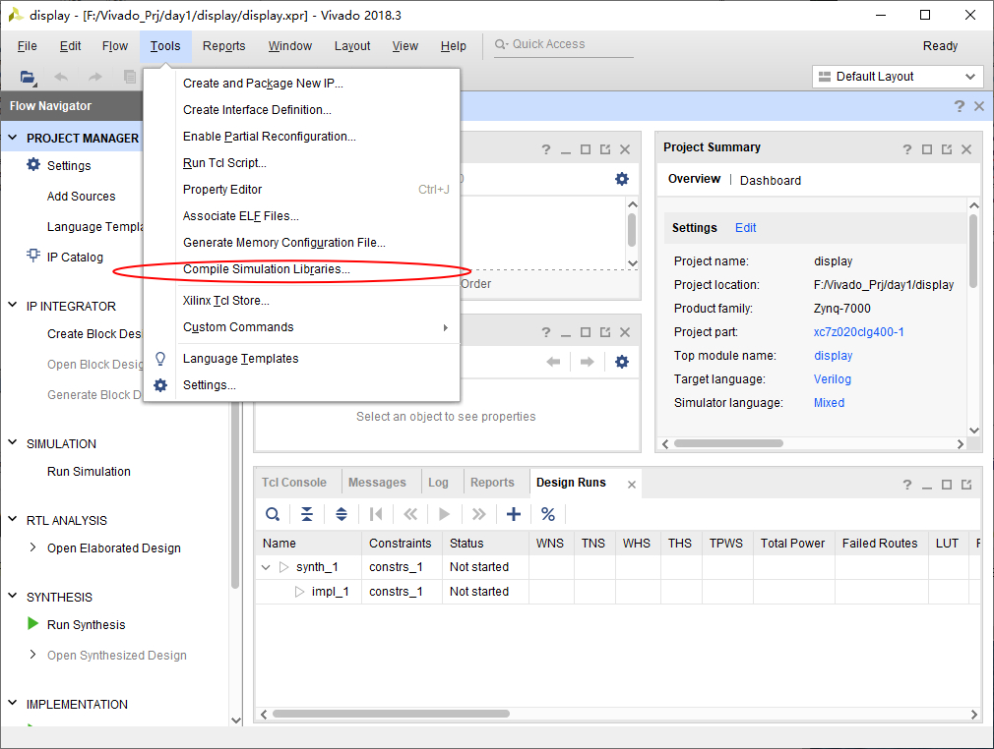Image resolution: width=994 pixels, height=749 pixels.
Task: Float the Project Summary panel
Action: coord(947,149)
